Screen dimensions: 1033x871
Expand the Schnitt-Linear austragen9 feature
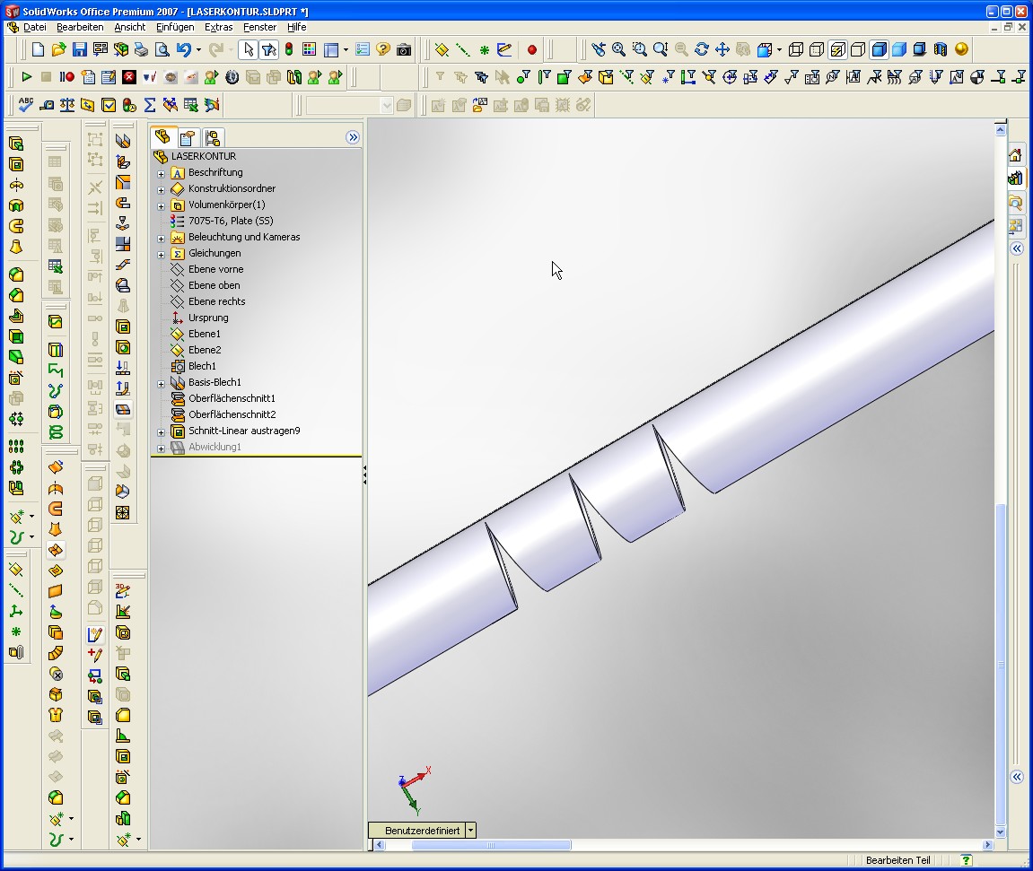162,431
